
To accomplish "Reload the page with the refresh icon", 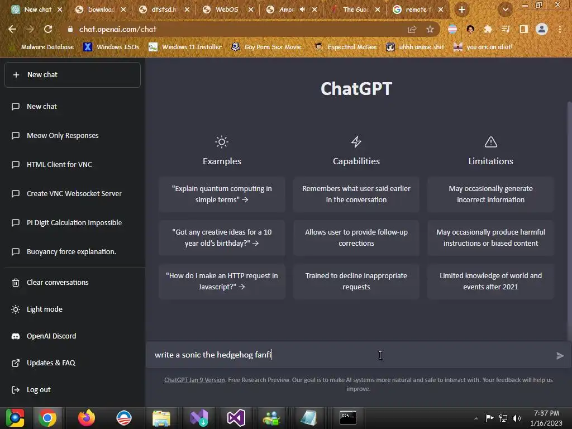I will point(48,29).
